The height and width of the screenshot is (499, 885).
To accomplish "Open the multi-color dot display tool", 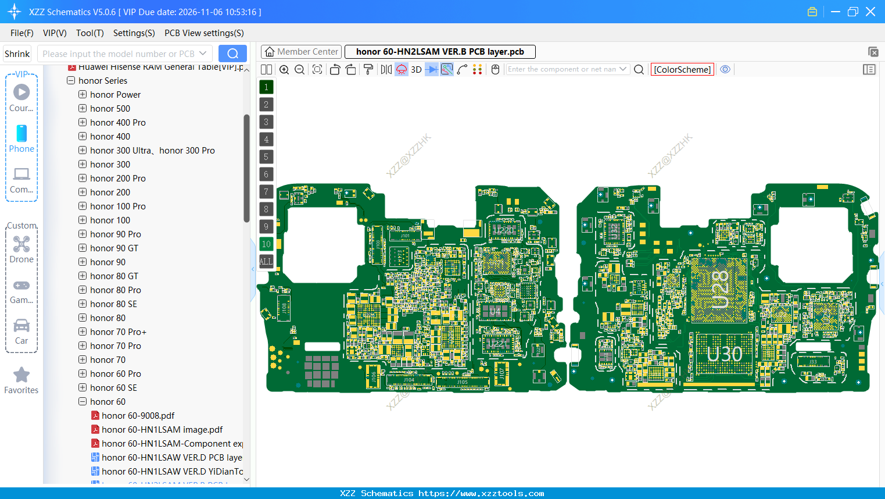I will point(478,69).
